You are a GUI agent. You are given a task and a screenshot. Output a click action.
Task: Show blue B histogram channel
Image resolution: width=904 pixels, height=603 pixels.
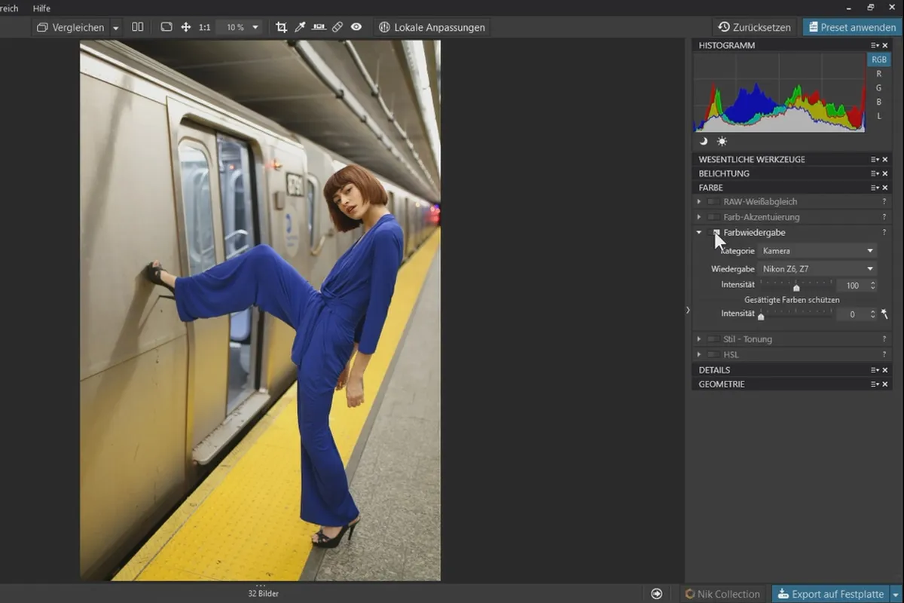[x=878, y=102]
